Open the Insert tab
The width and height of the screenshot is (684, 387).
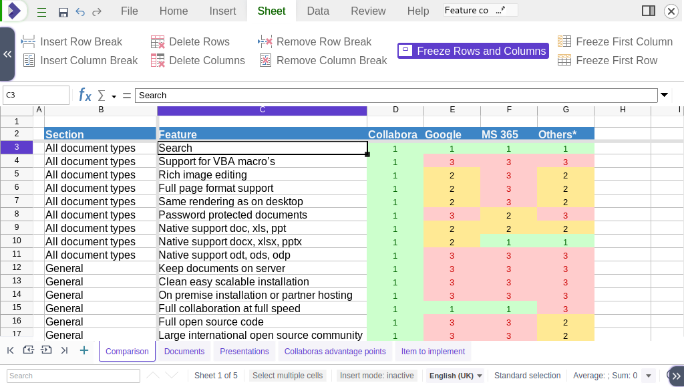222,11
